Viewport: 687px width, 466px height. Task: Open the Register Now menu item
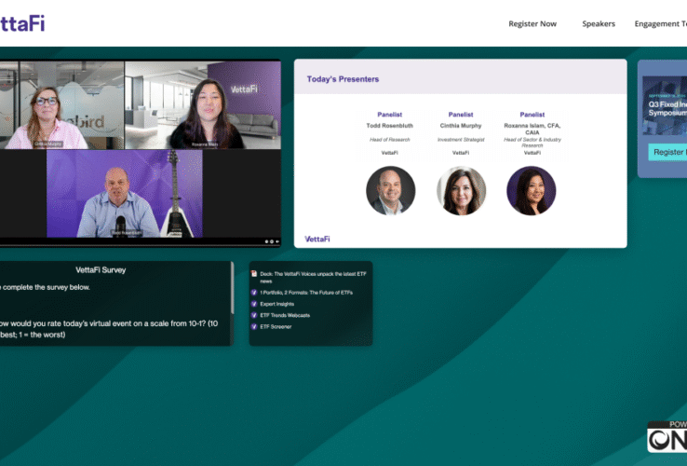click(x=532, y=24)
